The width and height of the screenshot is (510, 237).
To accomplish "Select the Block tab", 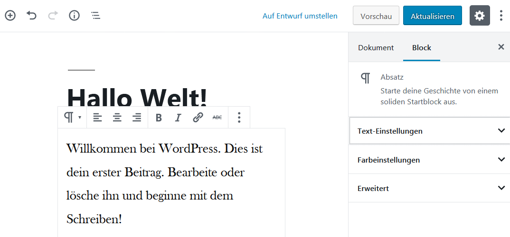I will (422, 47).
